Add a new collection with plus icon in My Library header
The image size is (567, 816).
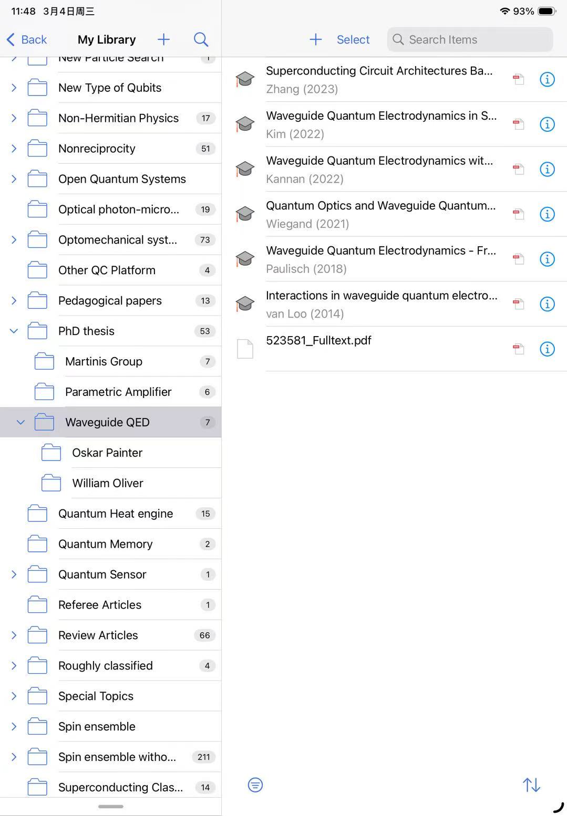click(163, 39)
